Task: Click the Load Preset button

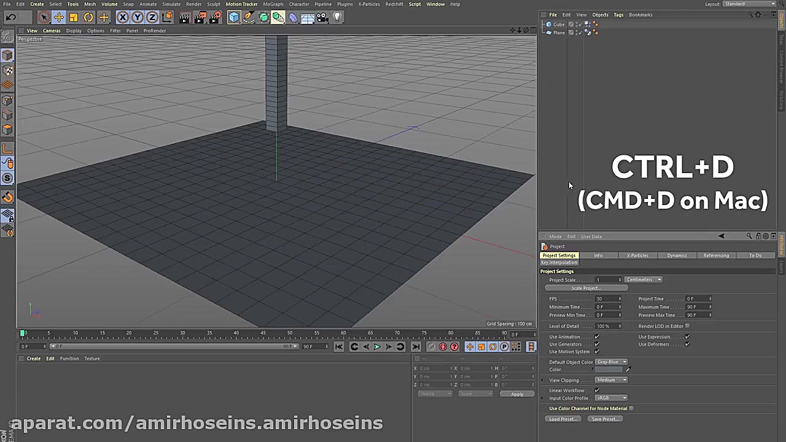Action: click(x=562, y=419)
